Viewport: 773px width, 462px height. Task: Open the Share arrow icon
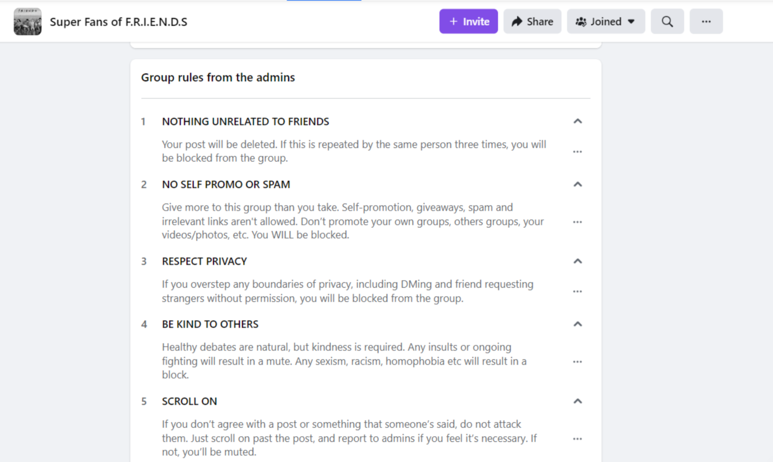coord(517,21)
